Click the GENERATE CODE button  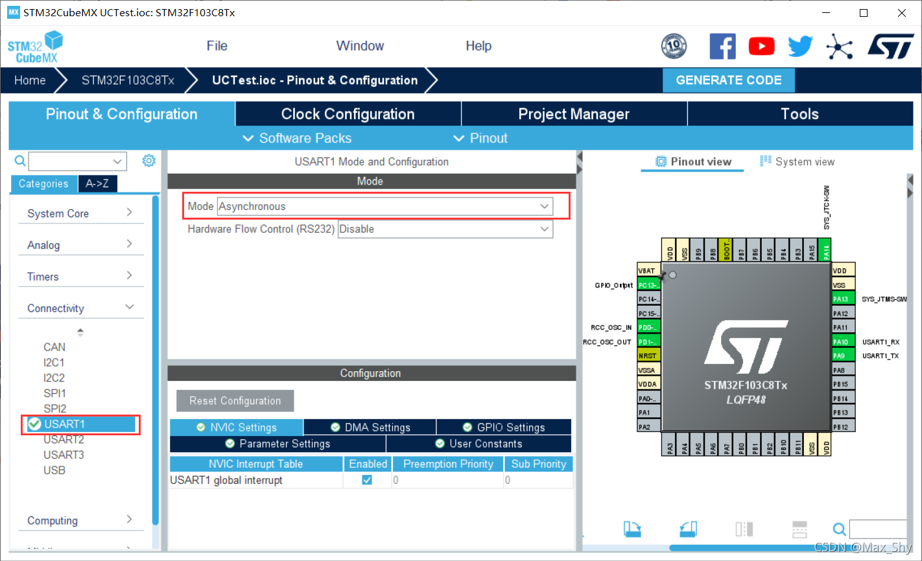[729, 80]
